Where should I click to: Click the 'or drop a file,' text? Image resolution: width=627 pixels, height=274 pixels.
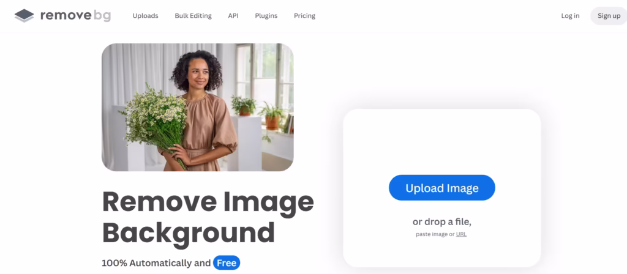tap(442, 221)
